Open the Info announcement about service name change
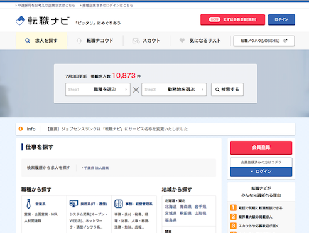 coord(117,129)
